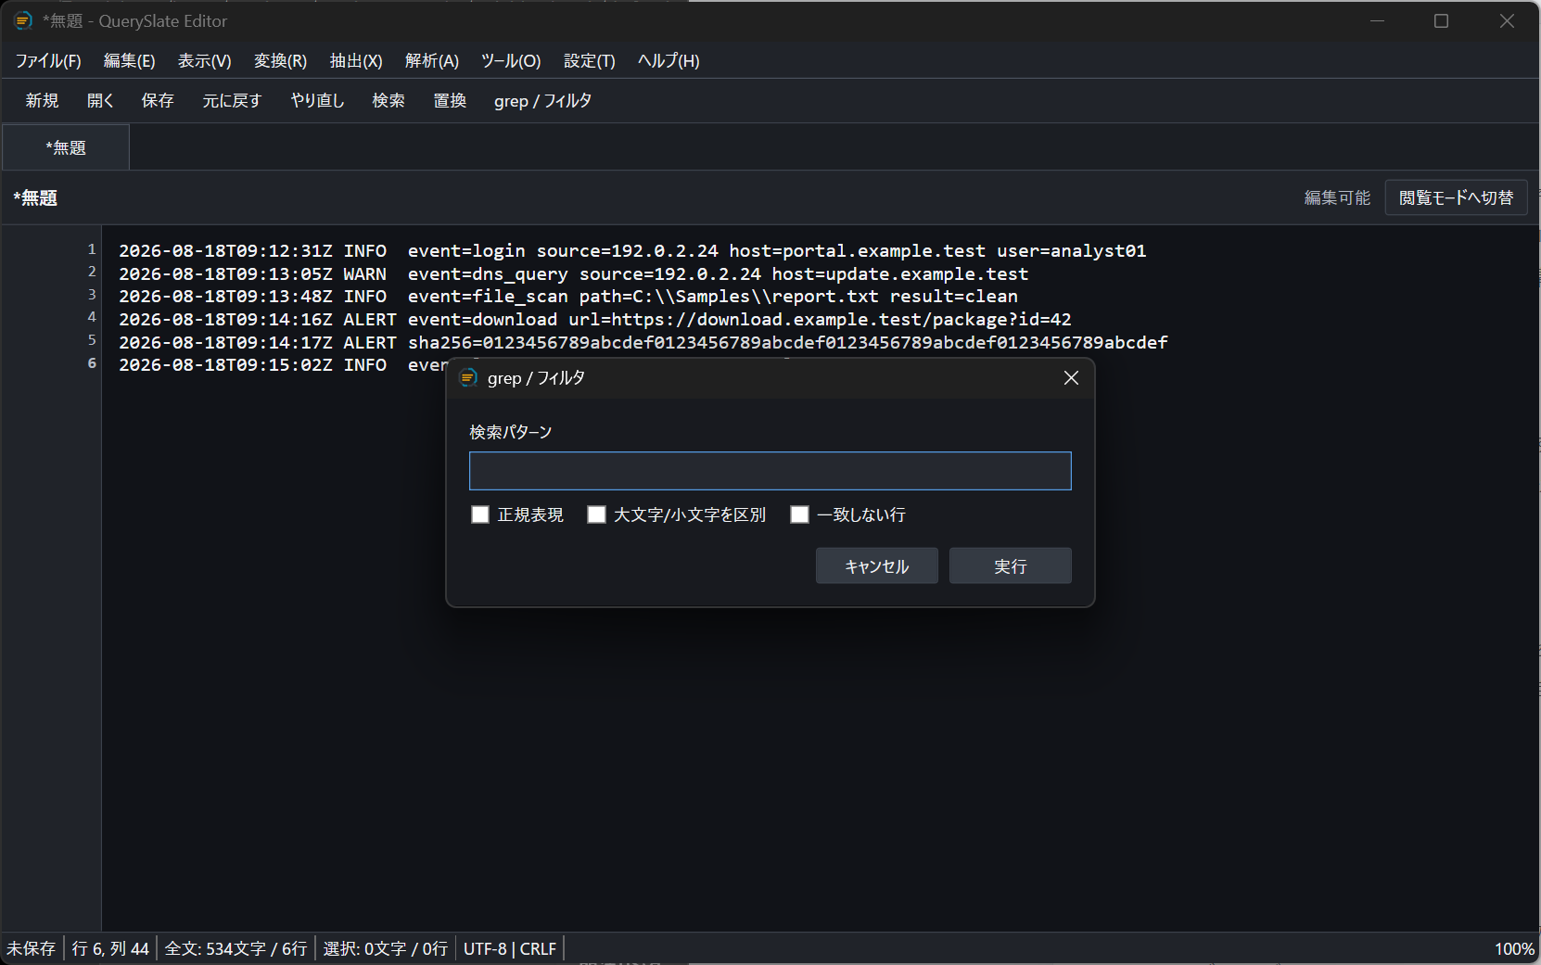
Task: Focus the 検索パターン input field
Action: [x=770, y=471]
